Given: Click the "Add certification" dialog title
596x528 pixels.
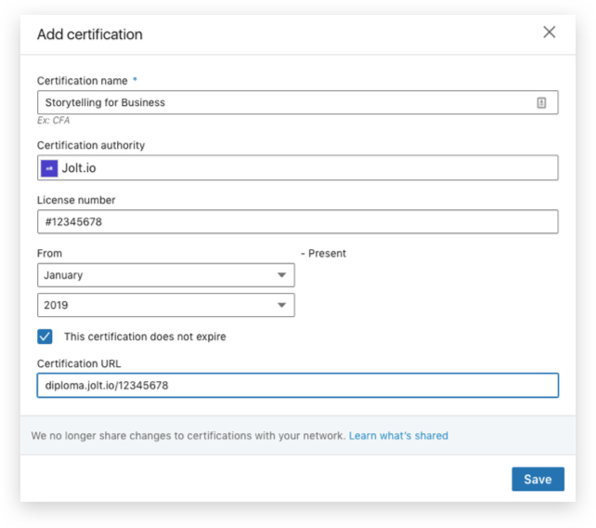Looking at the screenshot, I should point(90,34).
